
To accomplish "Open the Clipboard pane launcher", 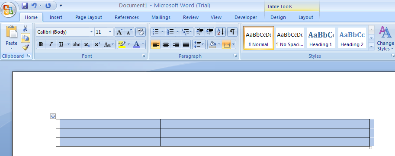I will 29,56.
